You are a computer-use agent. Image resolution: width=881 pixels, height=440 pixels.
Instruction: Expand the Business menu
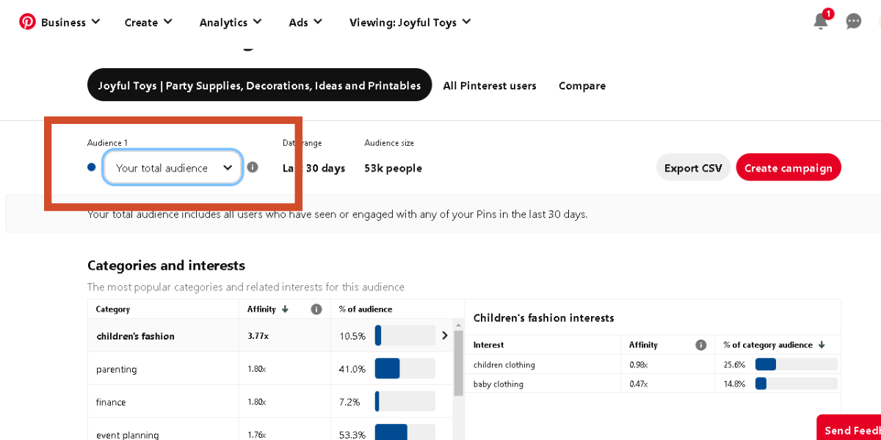(70, 22)
